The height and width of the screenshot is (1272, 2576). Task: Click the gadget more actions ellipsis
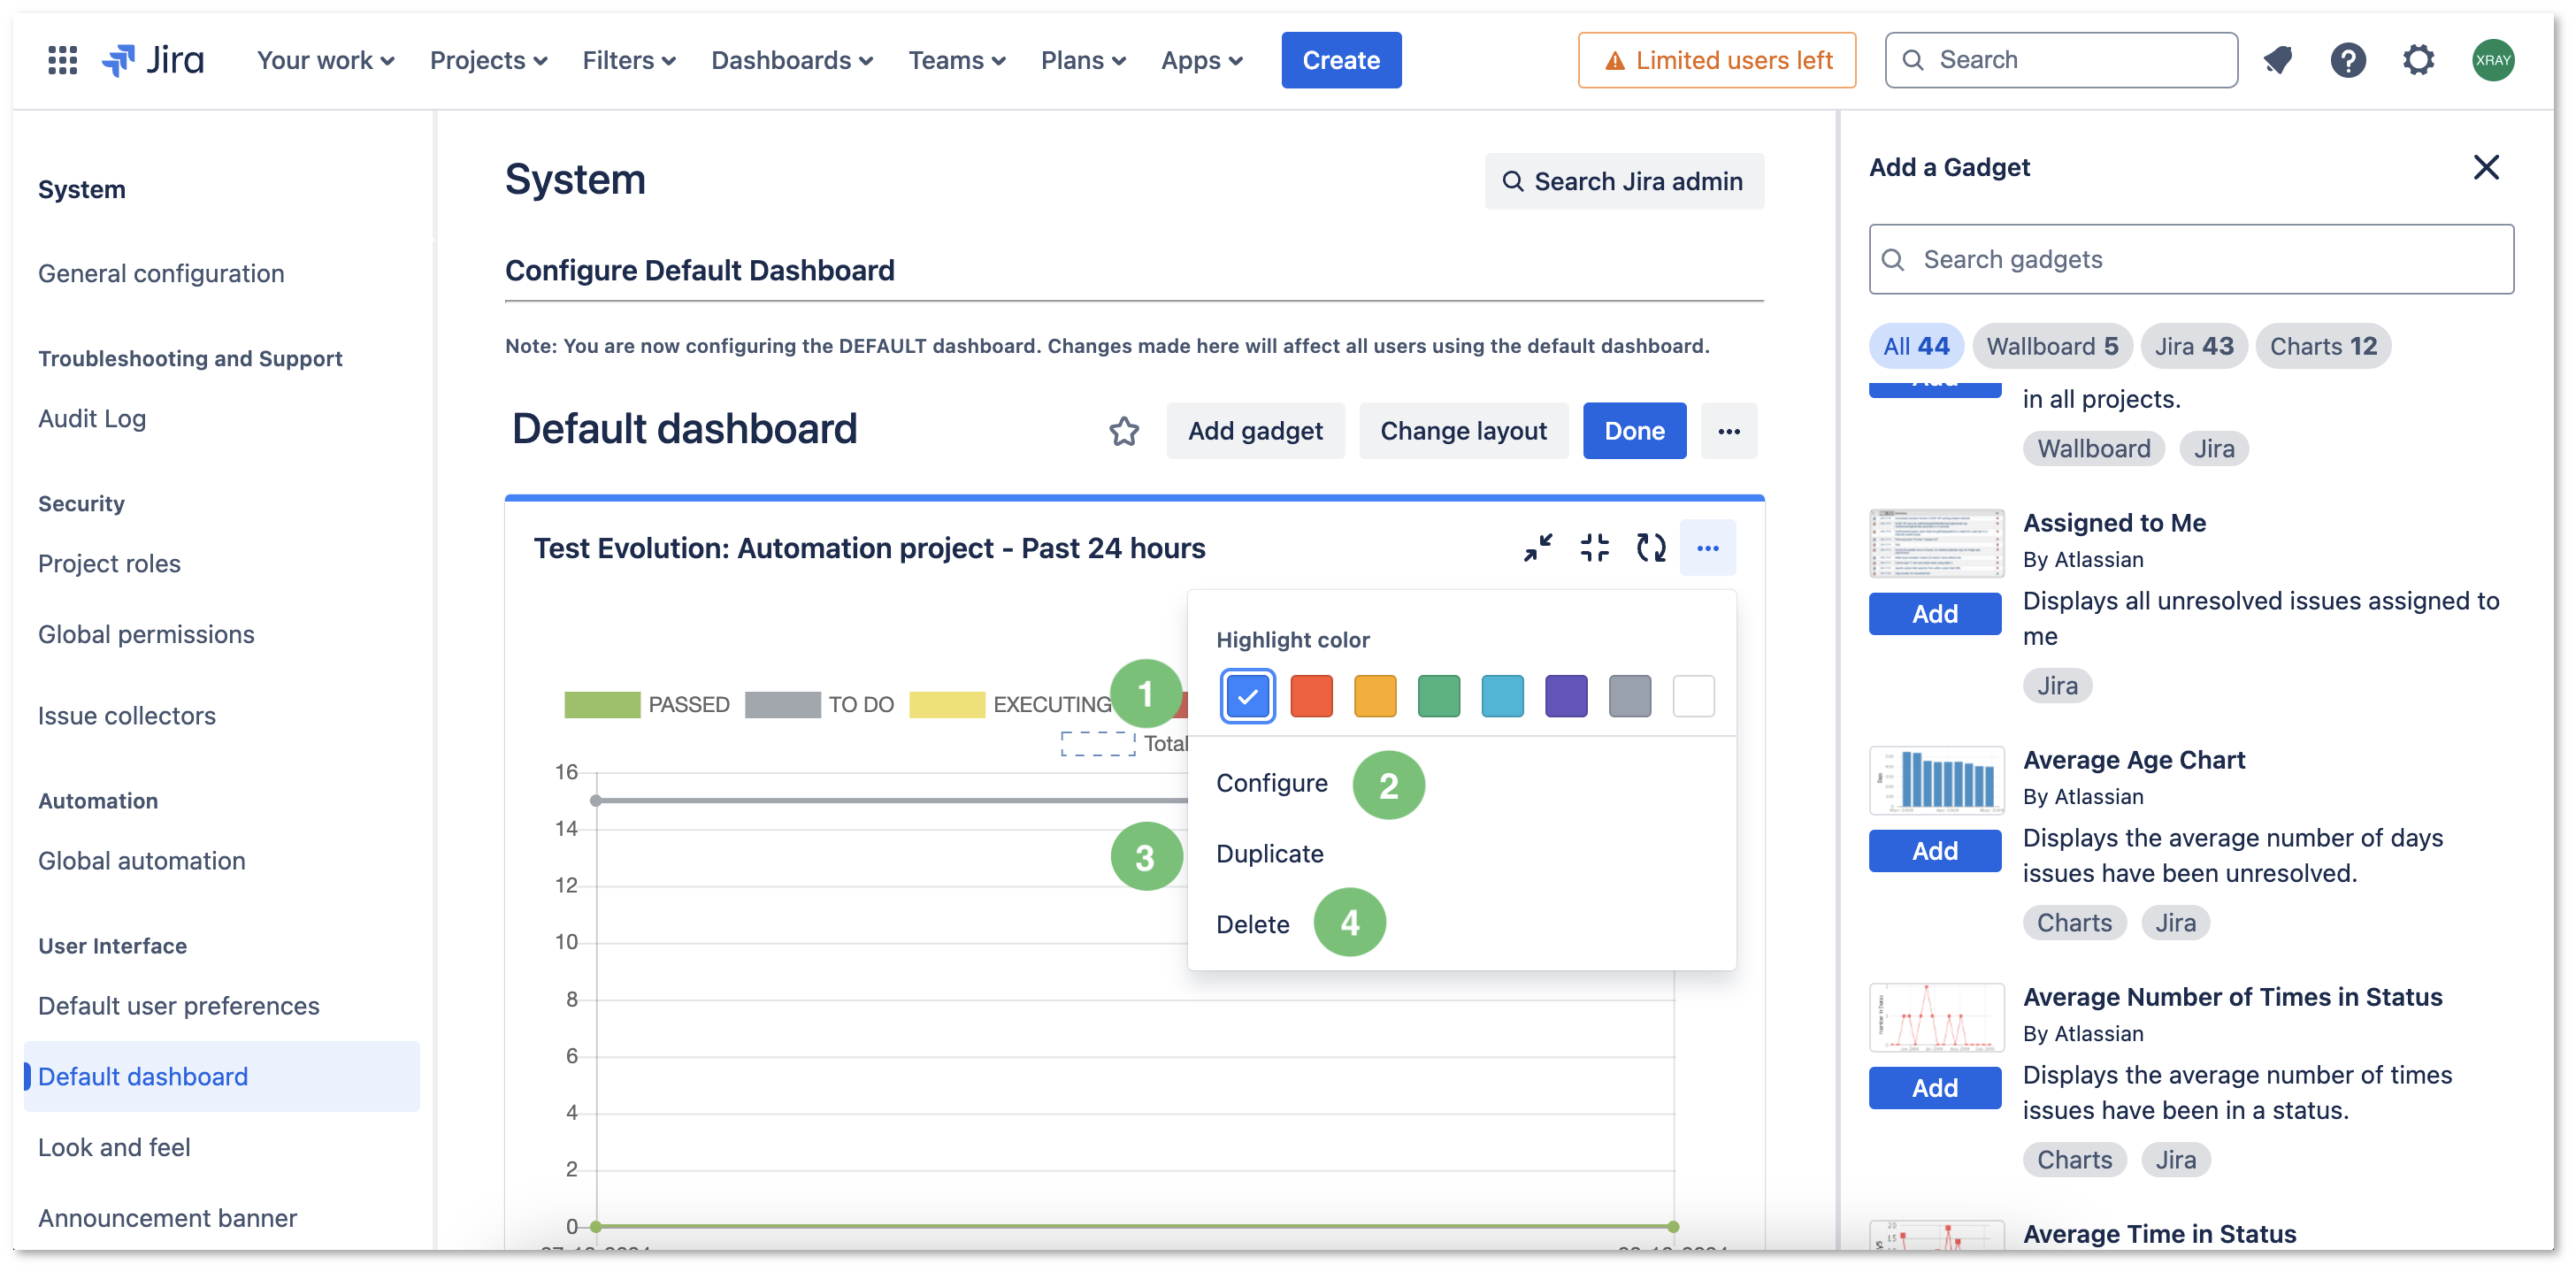coord(1707,548)
